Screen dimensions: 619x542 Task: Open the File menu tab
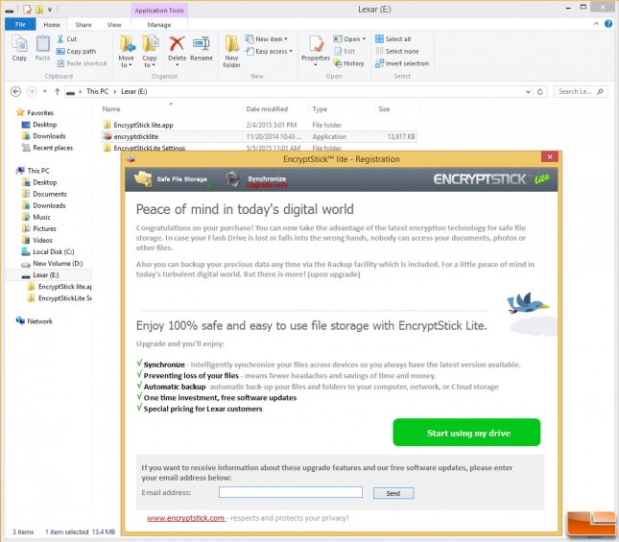(x=20, y=24)
